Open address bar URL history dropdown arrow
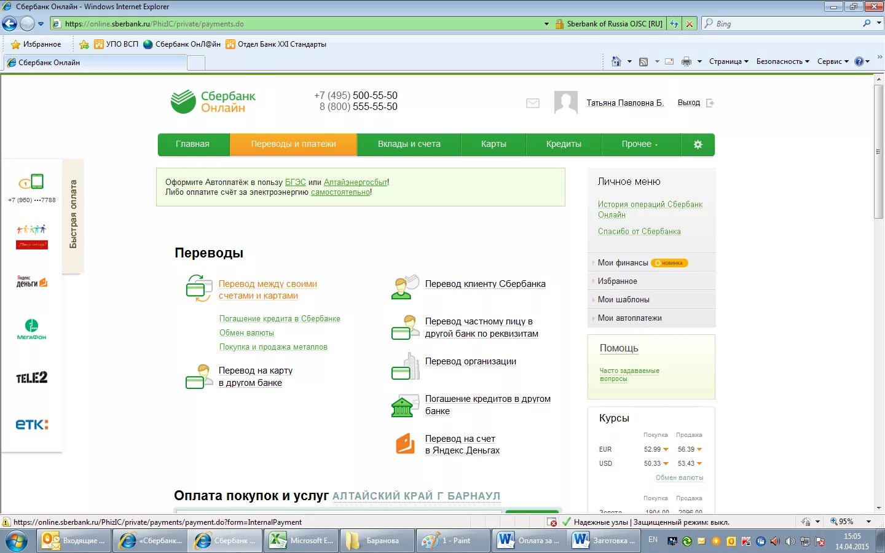Screen dimensions: 885x553 (546, 24)
